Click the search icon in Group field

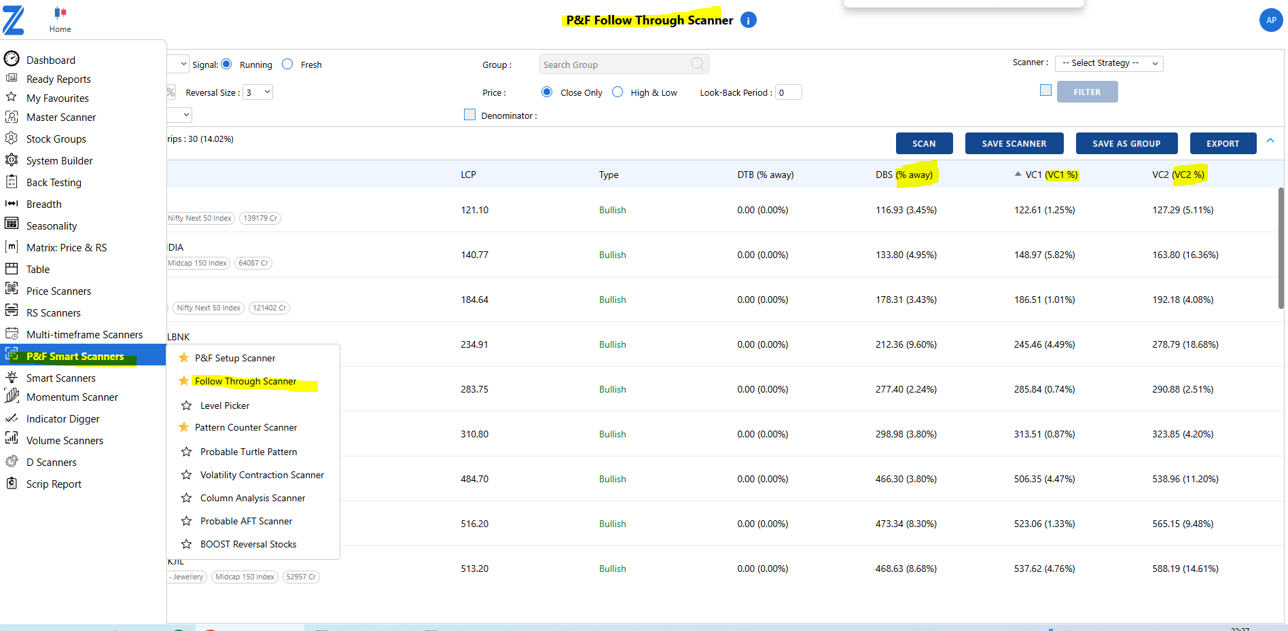tap(697, 64)
